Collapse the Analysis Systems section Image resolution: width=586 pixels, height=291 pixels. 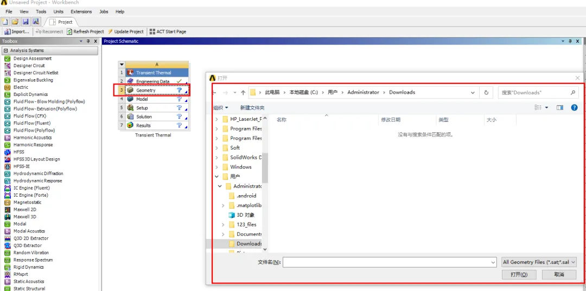click(6, 50)
